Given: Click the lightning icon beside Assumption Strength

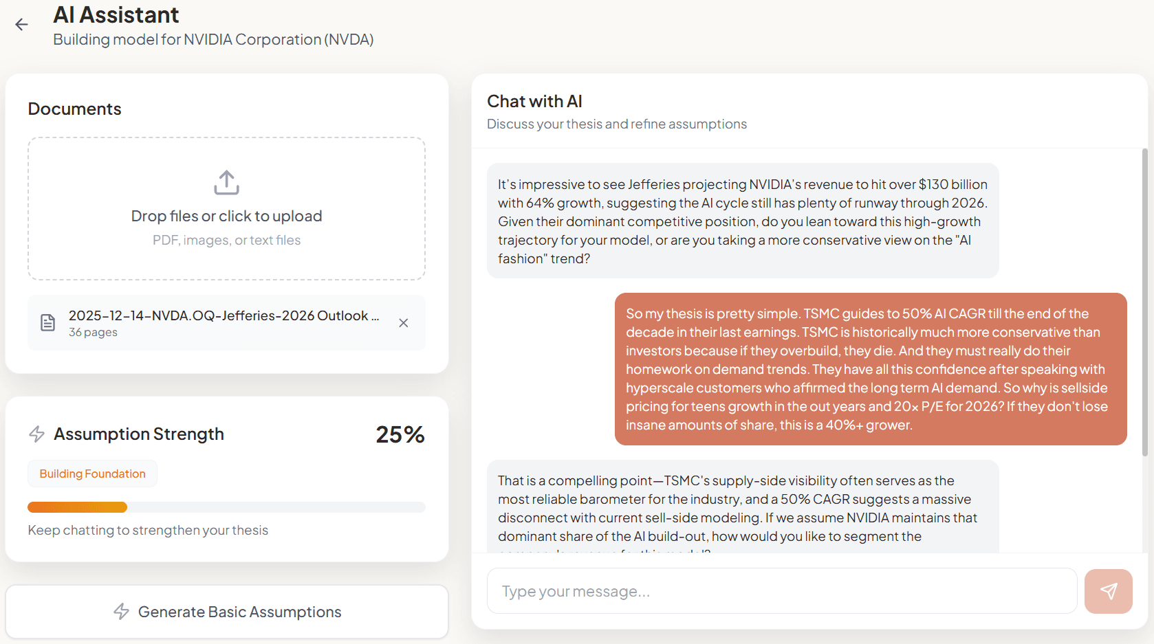Looking at the screenshot, I should (36, 434).
